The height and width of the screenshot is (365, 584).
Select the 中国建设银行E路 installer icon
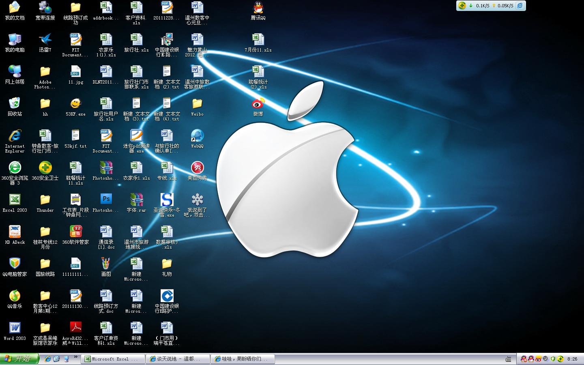(167, 45)
